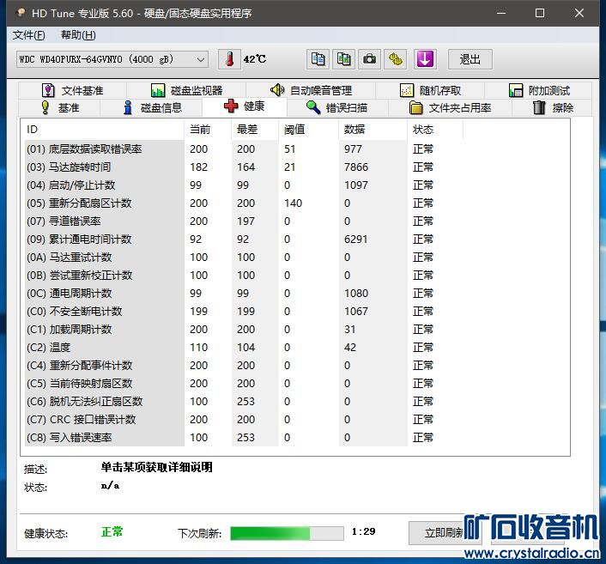Click the 阈值 column header

point(309,130)
